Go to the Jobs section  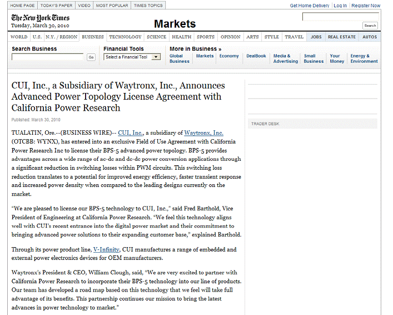pyautogui.click(x=316, y=37)
